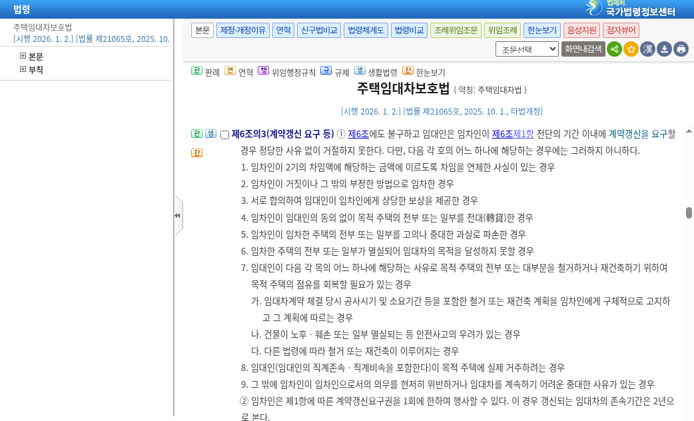This screenshot has width=694, height=421.
Task: Open the 조례위임조문 tab
Action: pyautogui.click(x=456, y=30)
